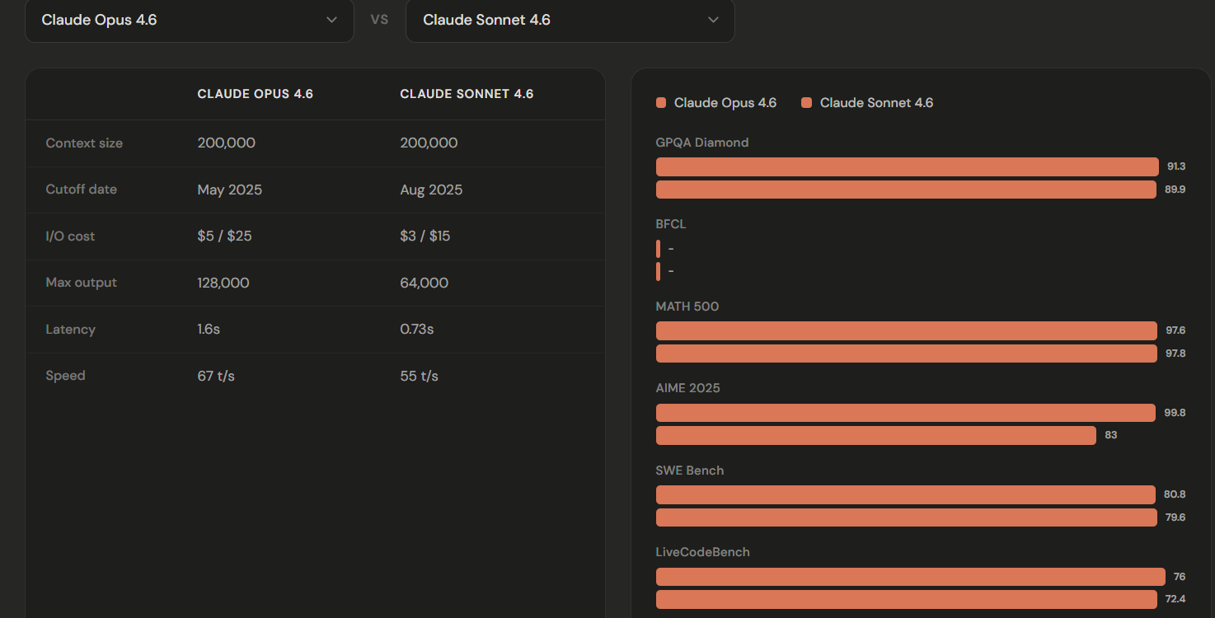Click the '0.73s' latency cell
Viewport: 1215px width, 618px height.
[417, 330]
